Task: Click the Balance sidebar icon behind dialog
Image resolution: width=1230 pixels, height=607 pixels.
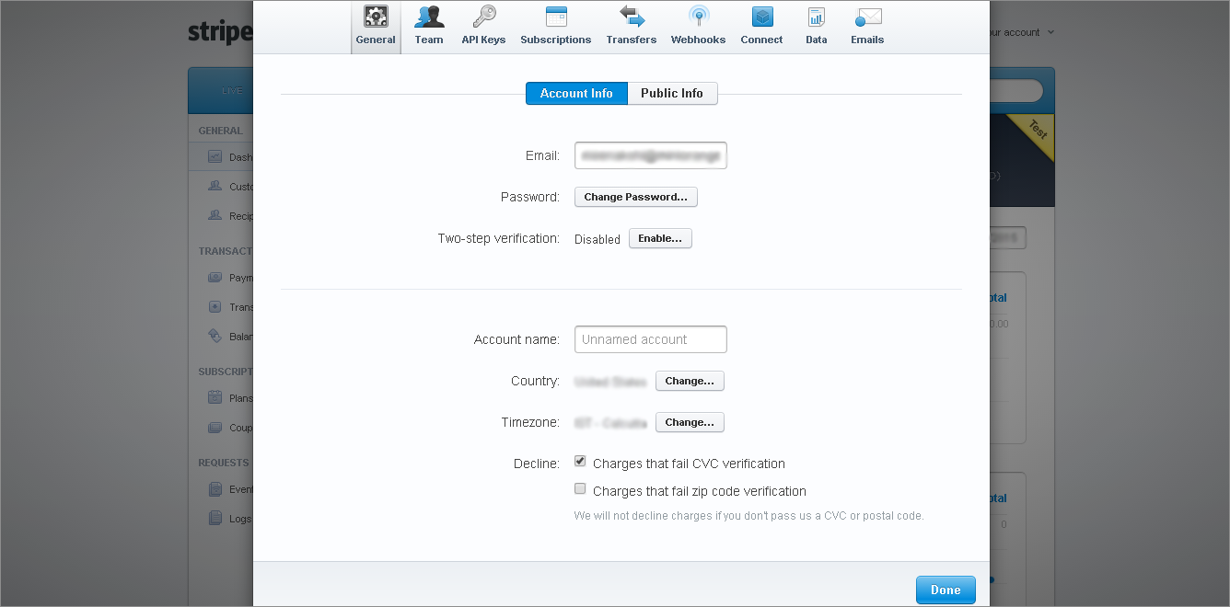Action: tap(215, 337)
